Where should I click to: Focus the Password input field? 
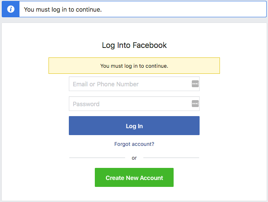point(129,104)
